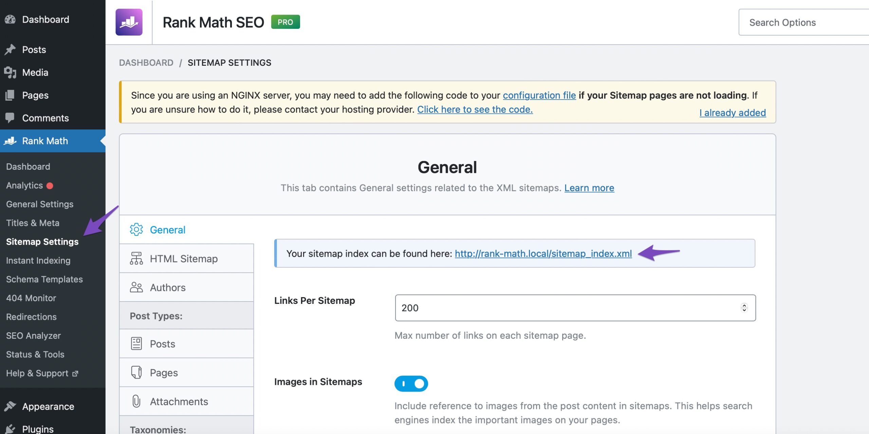Screen dimensions: 869x434
Task: Click the external link icon beside Help & Support
Action: pos(75,373)
